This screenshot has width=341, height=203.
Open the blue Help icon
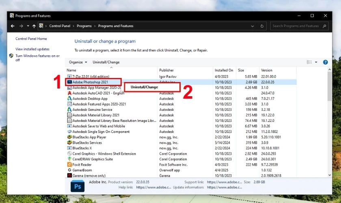pyautogui.click(x=325, y=62)
